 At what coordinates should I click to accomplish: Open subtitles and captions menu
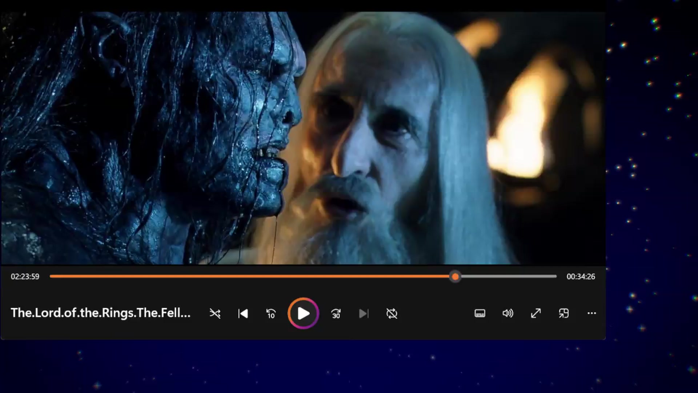(x=480, y=313)
